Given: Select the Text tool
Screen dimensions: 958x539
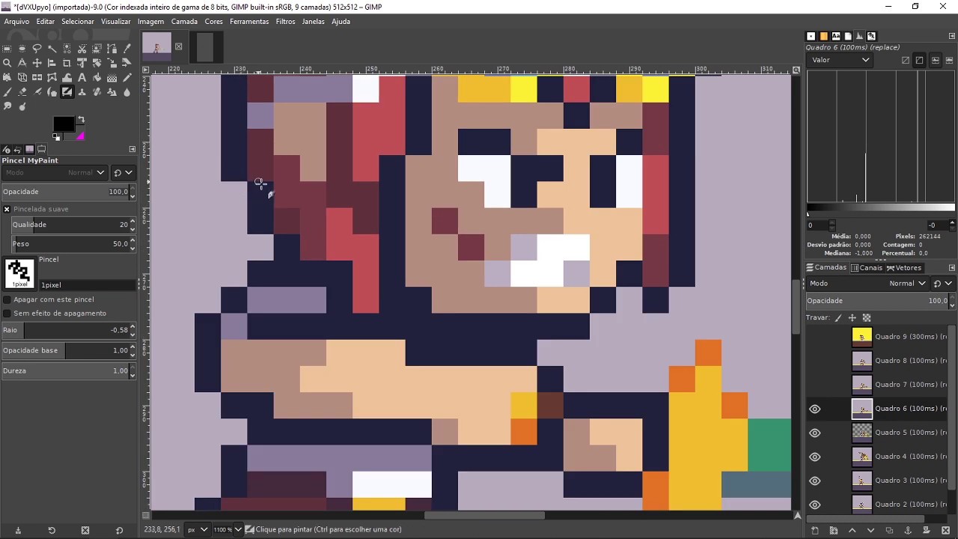Looking at the screenshot, I should pyautogui.click(x=82, y=77).
